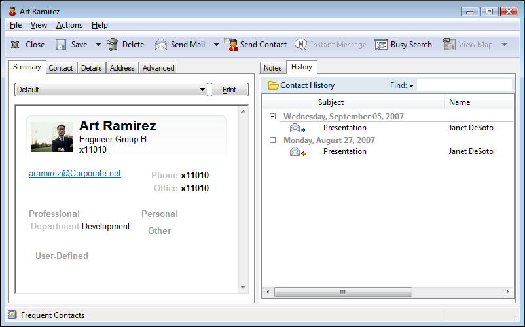
Task: Click the Professional section link
Action: [x=54, y=214]
